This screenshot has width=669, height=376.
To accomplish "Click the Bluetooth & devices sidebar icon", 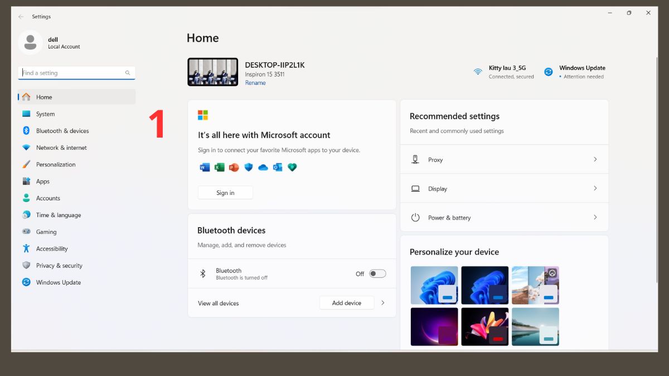I will (x=26, y=130).
